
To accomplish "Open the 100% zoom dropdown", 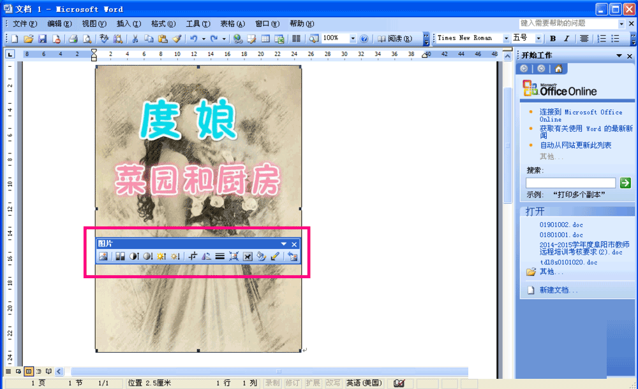I will (353, 39).
